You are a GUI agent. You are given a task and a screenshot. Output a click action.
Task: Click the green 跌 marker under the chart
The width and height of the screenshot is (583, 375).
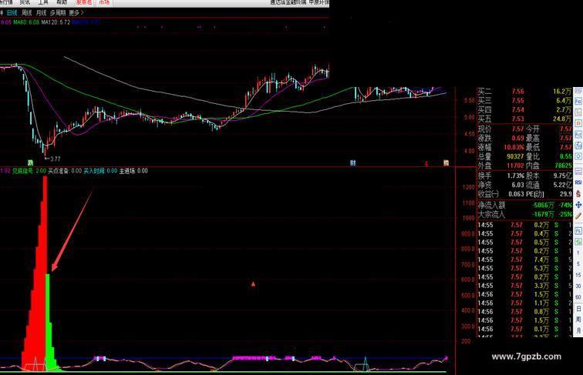coord(31,162)
